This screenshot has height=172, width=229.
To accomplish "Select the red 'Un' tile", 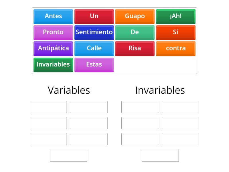I will point(94,16).
